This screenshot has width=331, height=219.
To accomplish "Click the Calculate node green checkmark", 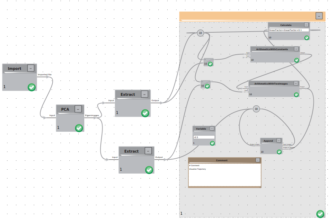I will click(x=307, y=38).
